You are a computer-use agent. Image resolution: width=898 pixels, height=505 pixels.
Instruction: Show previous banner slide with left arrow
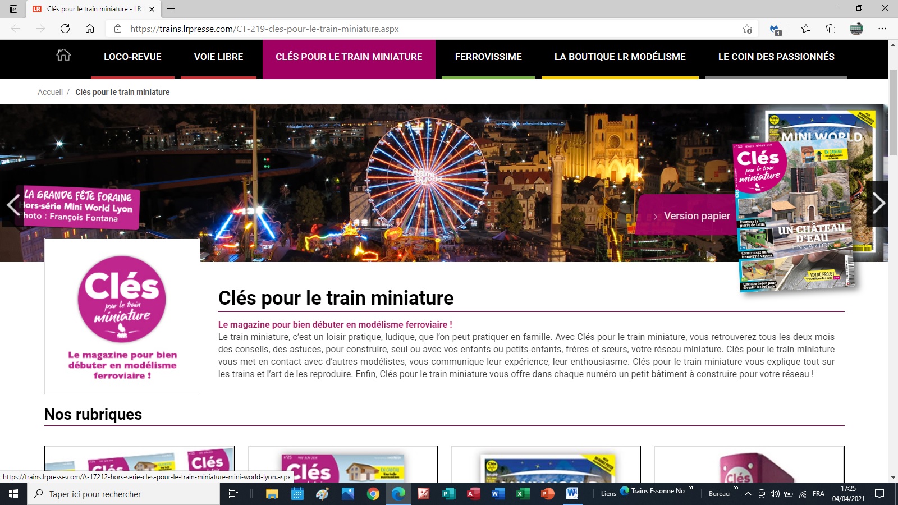point(13,204)
